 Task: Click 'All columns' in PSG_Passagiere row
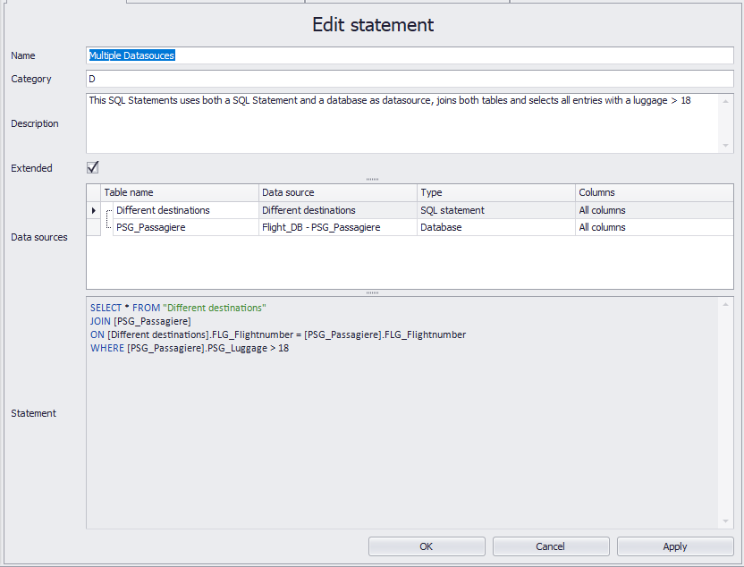655,227
